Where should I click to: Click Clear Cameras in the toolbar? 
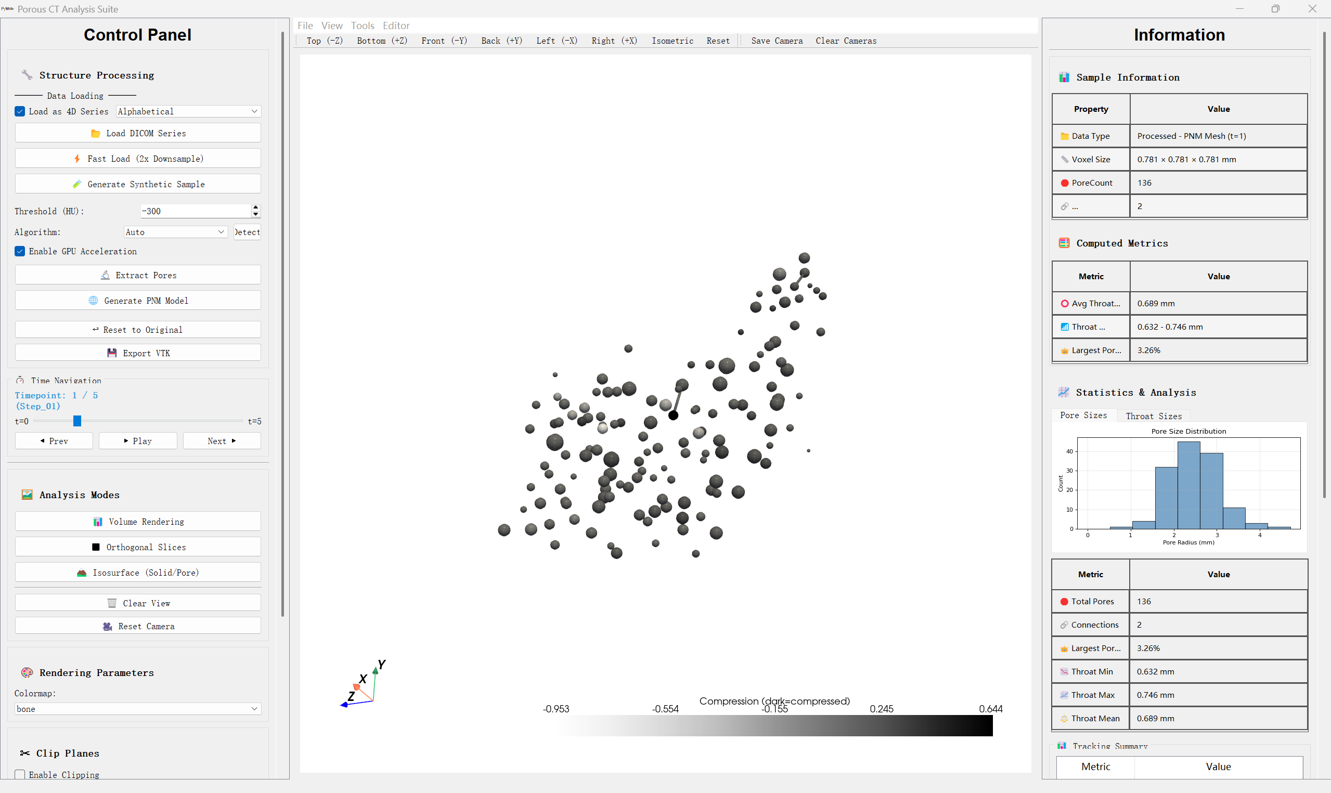pyautogui.click(x=846, y=41)
